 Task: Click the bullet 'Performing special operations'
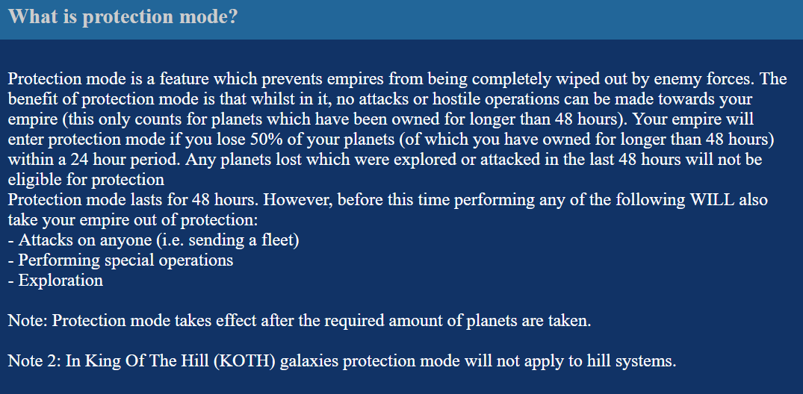[x=121, y=260]
